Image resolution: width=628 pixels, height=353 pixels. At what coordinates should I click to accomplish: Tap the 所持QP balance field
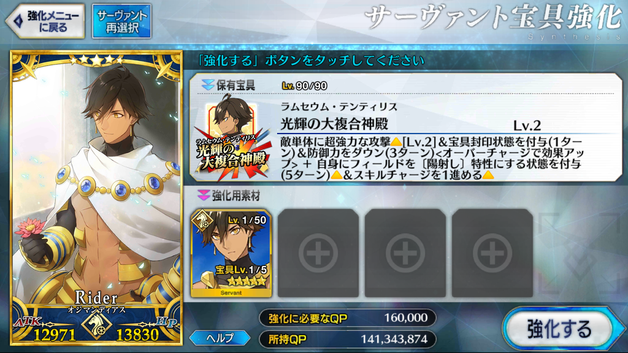pos(348,339)
